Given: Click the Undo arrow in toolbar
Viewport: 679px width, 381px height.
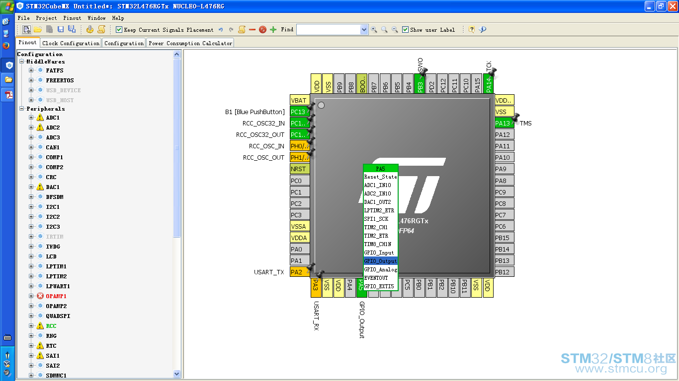Looking at the screenshot, I should pos(221,30).
